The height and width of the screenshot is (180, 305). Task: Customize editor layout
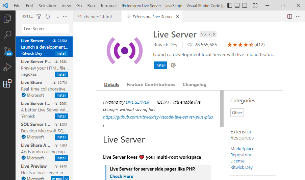pyautogui.click(x=255, y=5)
